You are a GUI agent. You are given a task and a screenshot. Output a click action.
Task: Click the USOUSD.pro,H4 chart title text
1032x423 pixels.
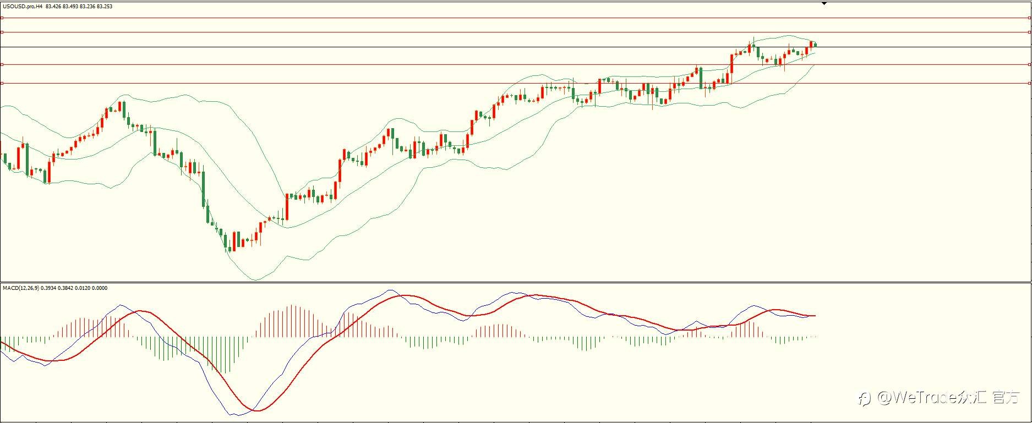[23, 7]
